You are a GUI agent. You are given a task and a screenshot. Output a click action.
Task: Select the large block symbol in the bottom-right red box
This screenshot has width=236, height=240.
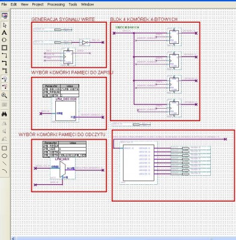coord(139,163)
